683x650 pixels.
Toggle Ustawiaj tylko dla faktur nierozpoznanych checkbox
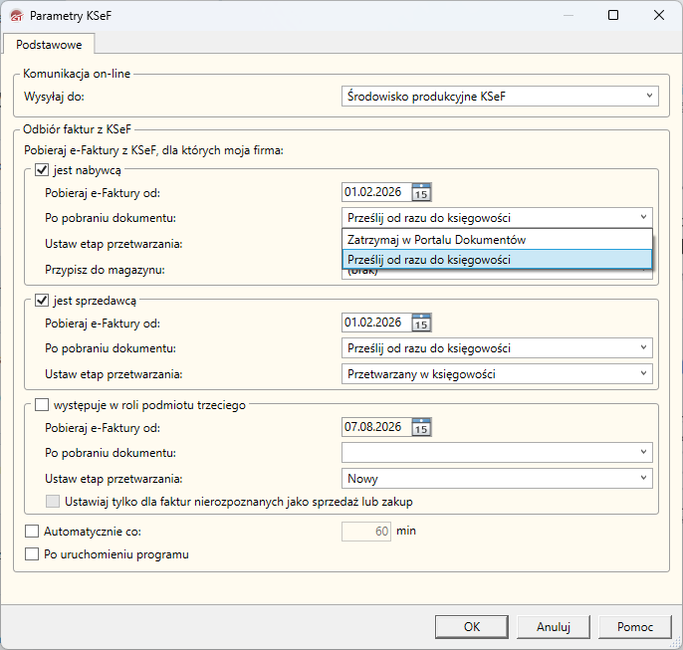pyautogui.click(x=53, y=501)
